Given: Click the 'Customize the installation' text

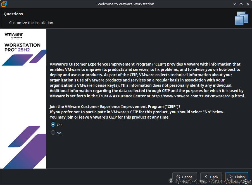Looking at the screenshot, I should tap(31, 23).
